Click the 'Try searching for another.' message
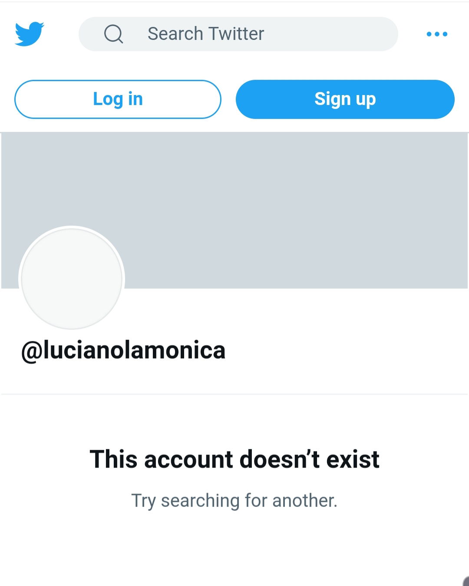 234,500
